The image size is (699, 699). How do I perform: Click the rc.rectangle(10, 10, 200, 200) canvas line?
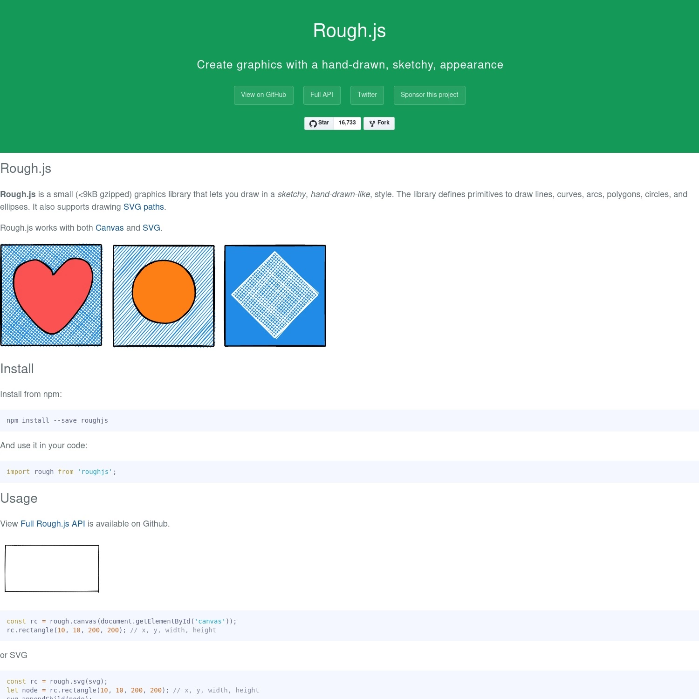111,630
